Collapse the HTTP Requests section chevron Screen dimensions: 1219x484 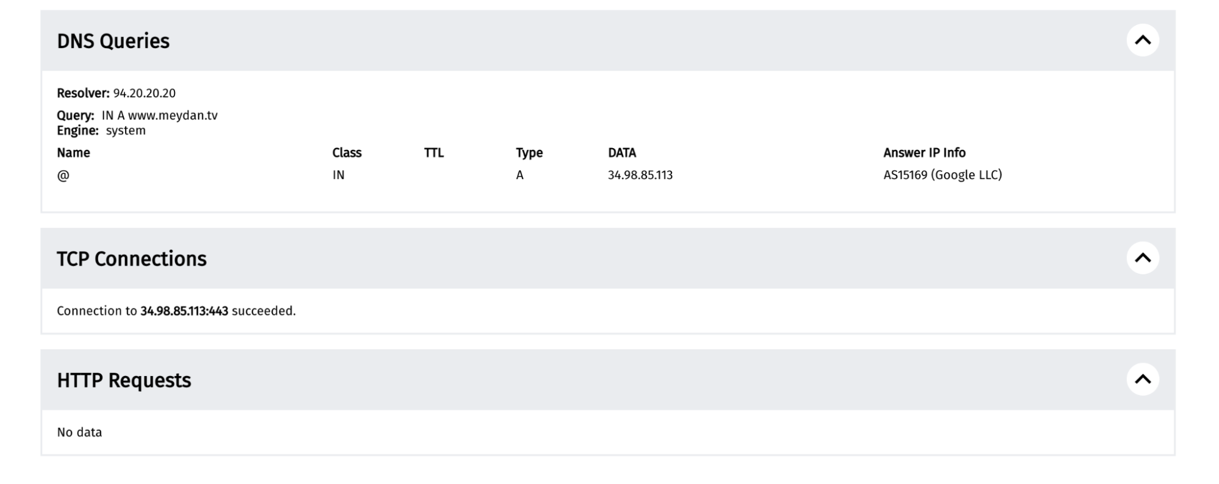pos(1142,379)
